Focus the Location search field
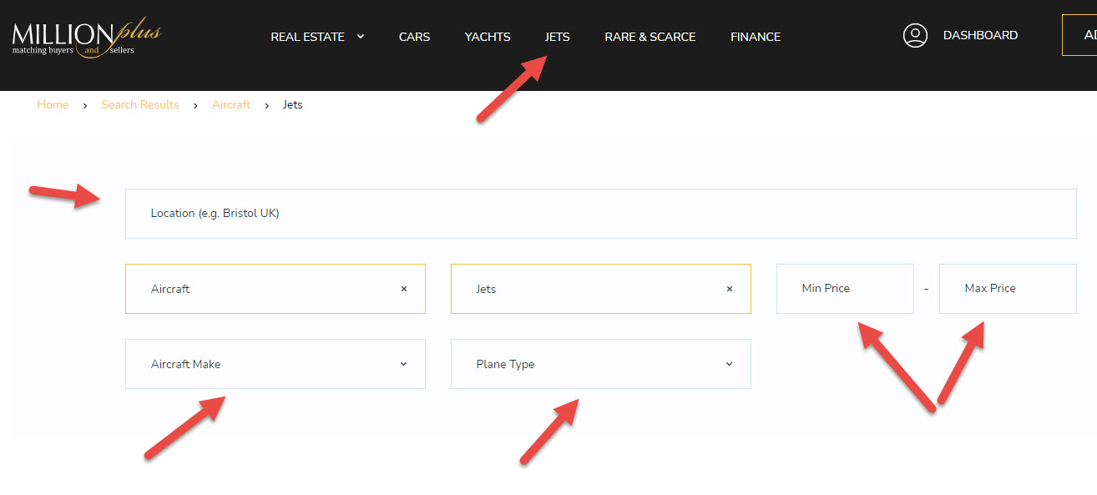Screen dimensions: 1097x495 pyautogui.click(x=600, y=214)
